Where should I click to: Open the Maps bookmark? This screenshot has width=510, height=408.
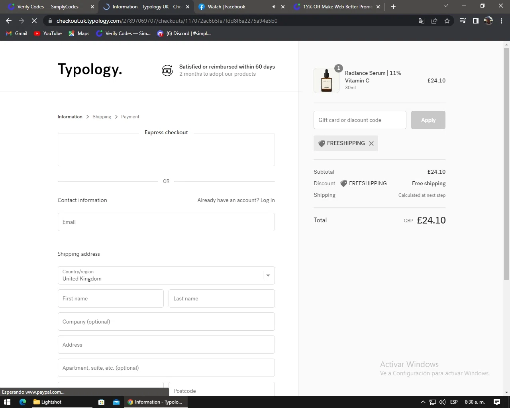[79, 33]
